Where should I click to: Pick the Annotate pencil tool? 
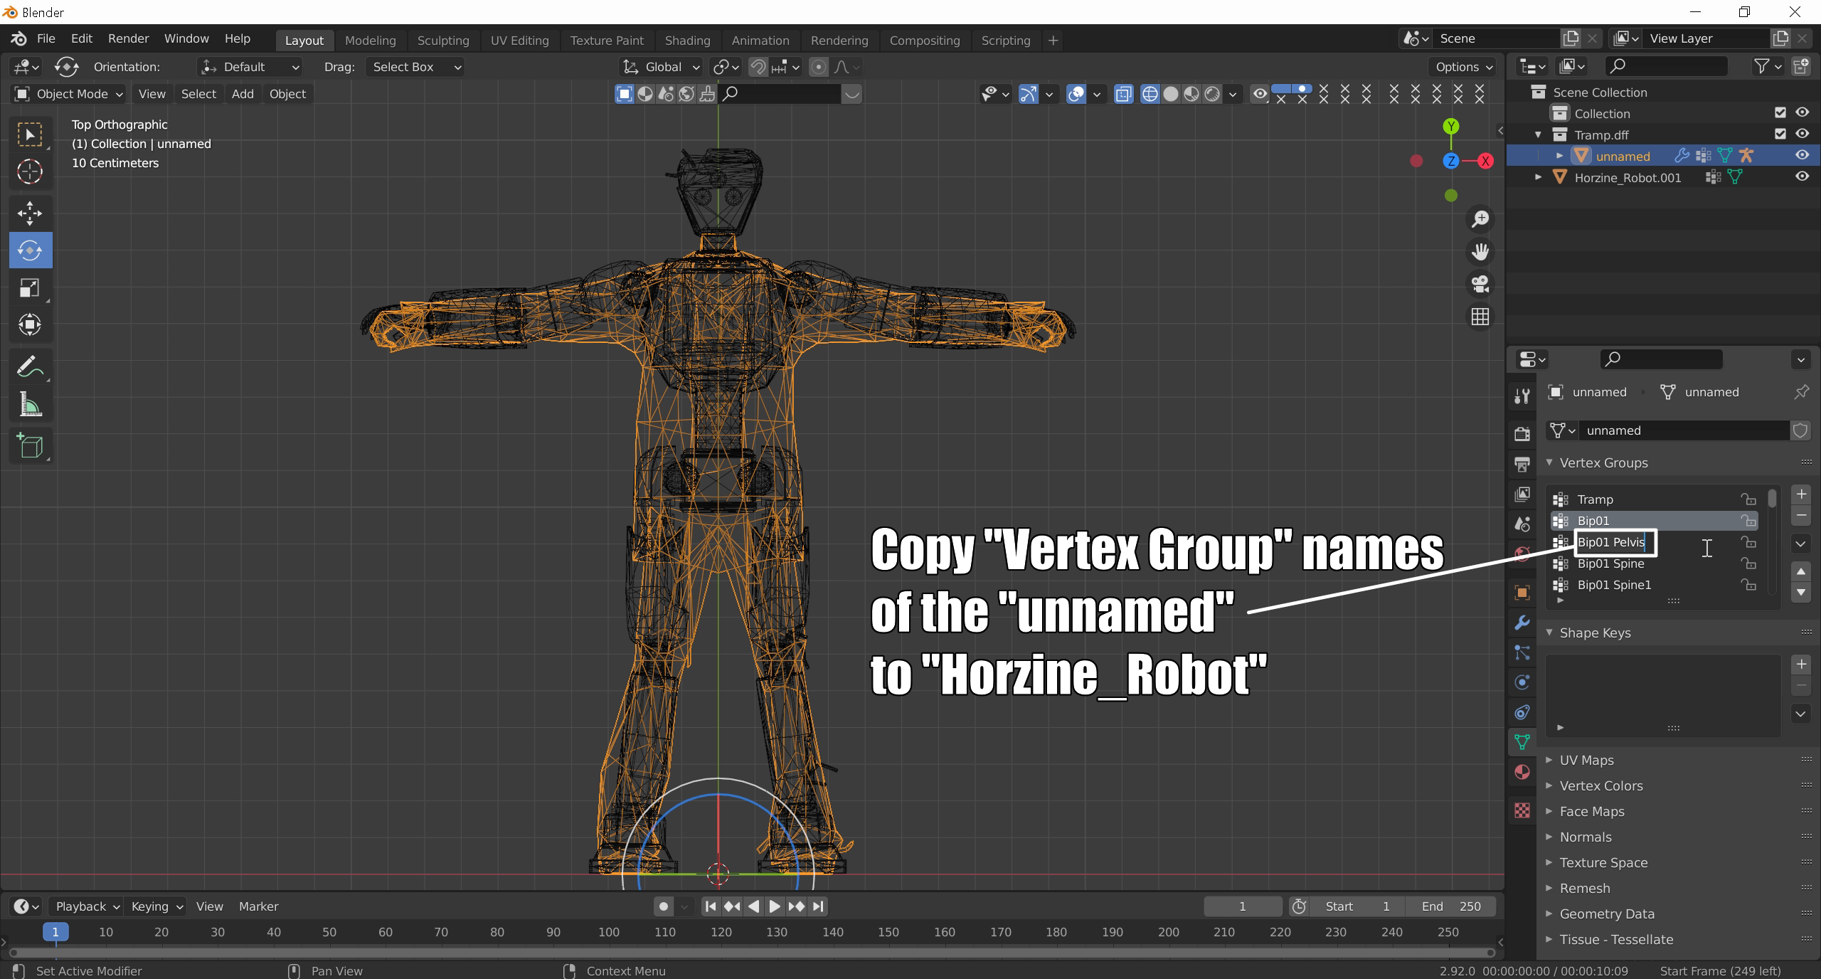[30, 367]
